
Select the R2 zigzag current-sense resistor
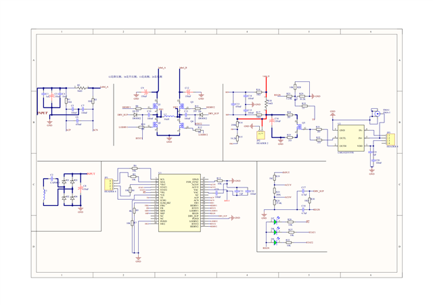coord(80,88)
